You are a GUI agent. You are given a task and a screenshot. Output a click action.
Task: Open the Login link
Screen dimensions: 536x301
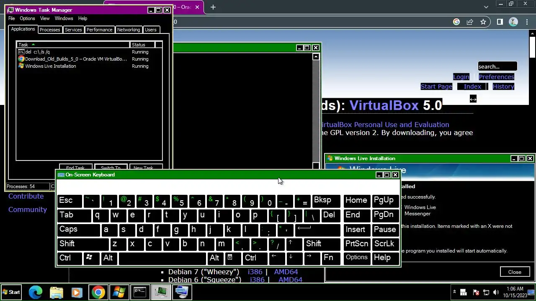click(x=461, y=77)
